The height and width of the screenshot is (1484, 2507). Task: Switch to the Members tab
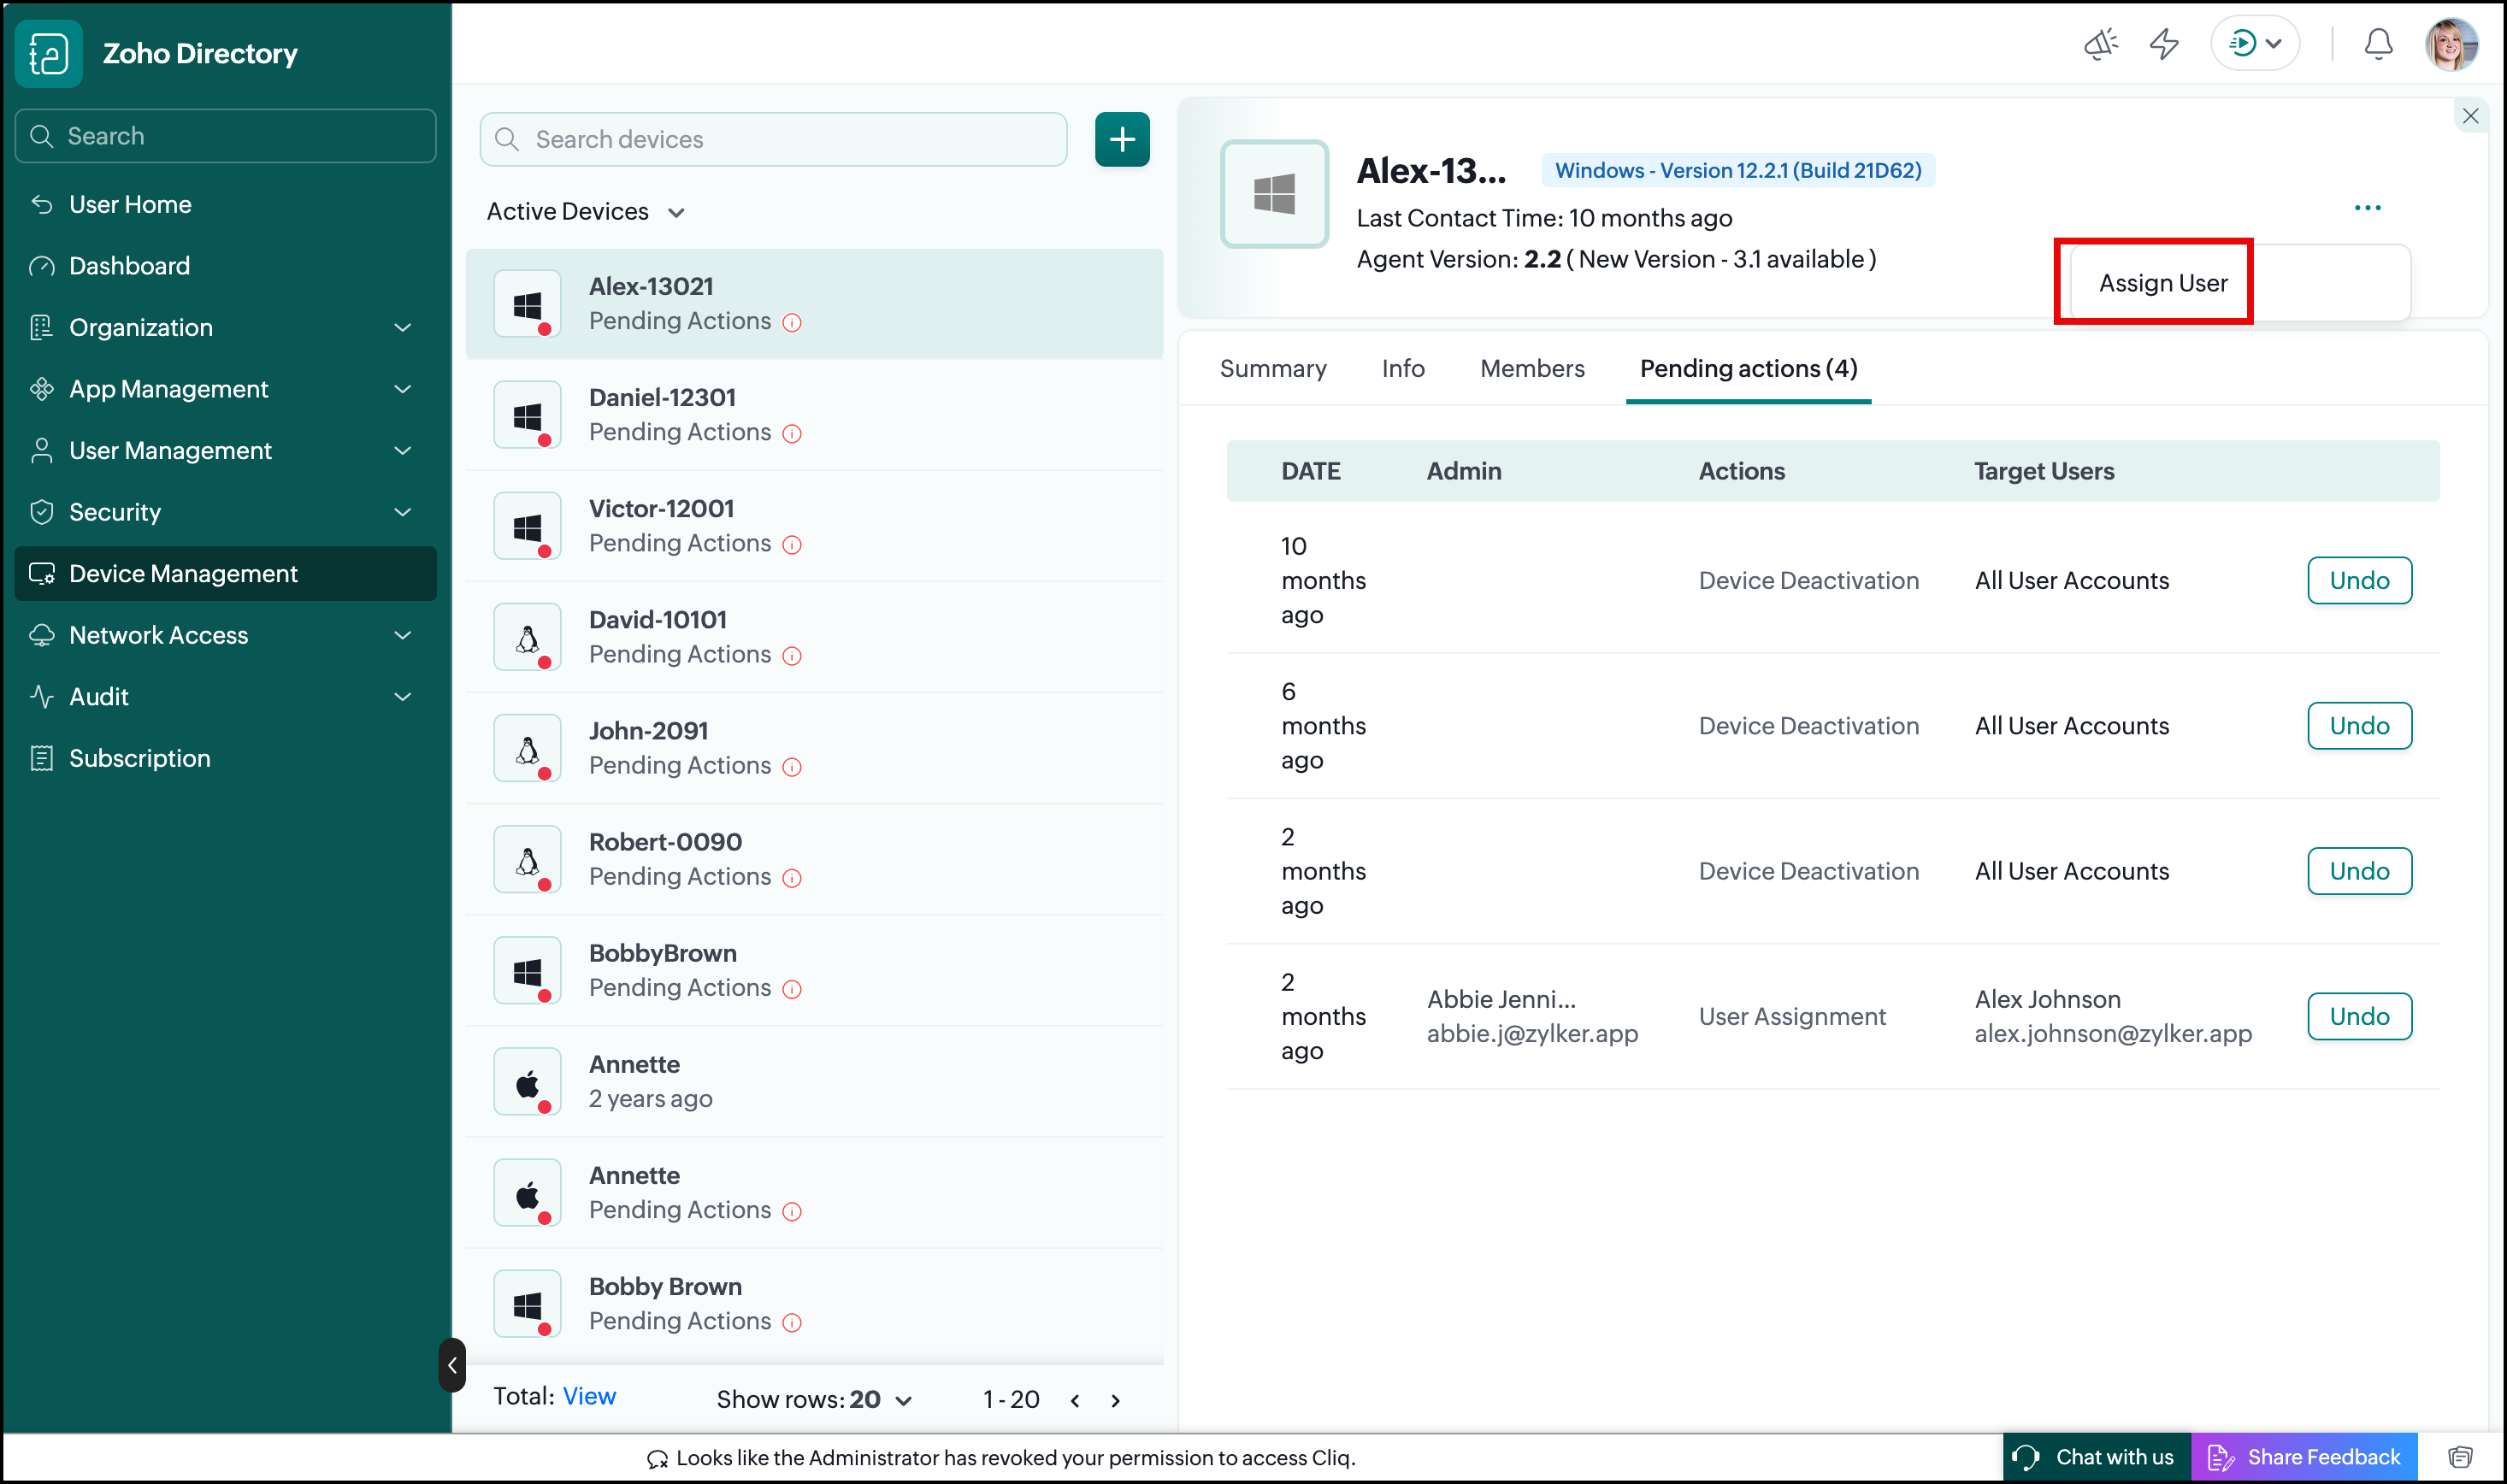coord(1531,368)
